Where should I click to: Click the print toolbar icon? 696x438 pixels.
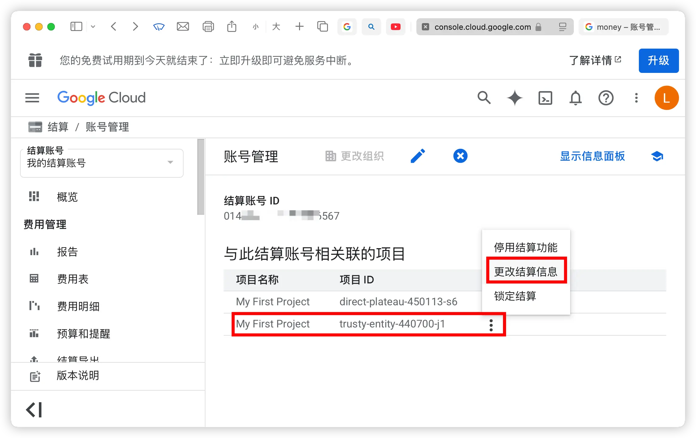coord(208,27)
